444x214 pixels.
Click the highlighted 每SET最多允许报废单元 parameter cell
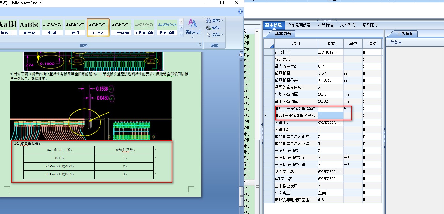coord(330,115)
